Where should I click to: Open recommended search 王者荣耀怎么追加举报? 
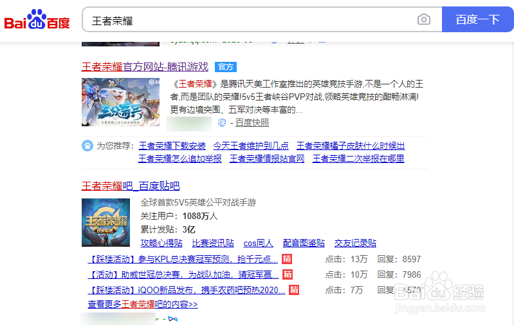pyautogui.click(x=180, y=158)
